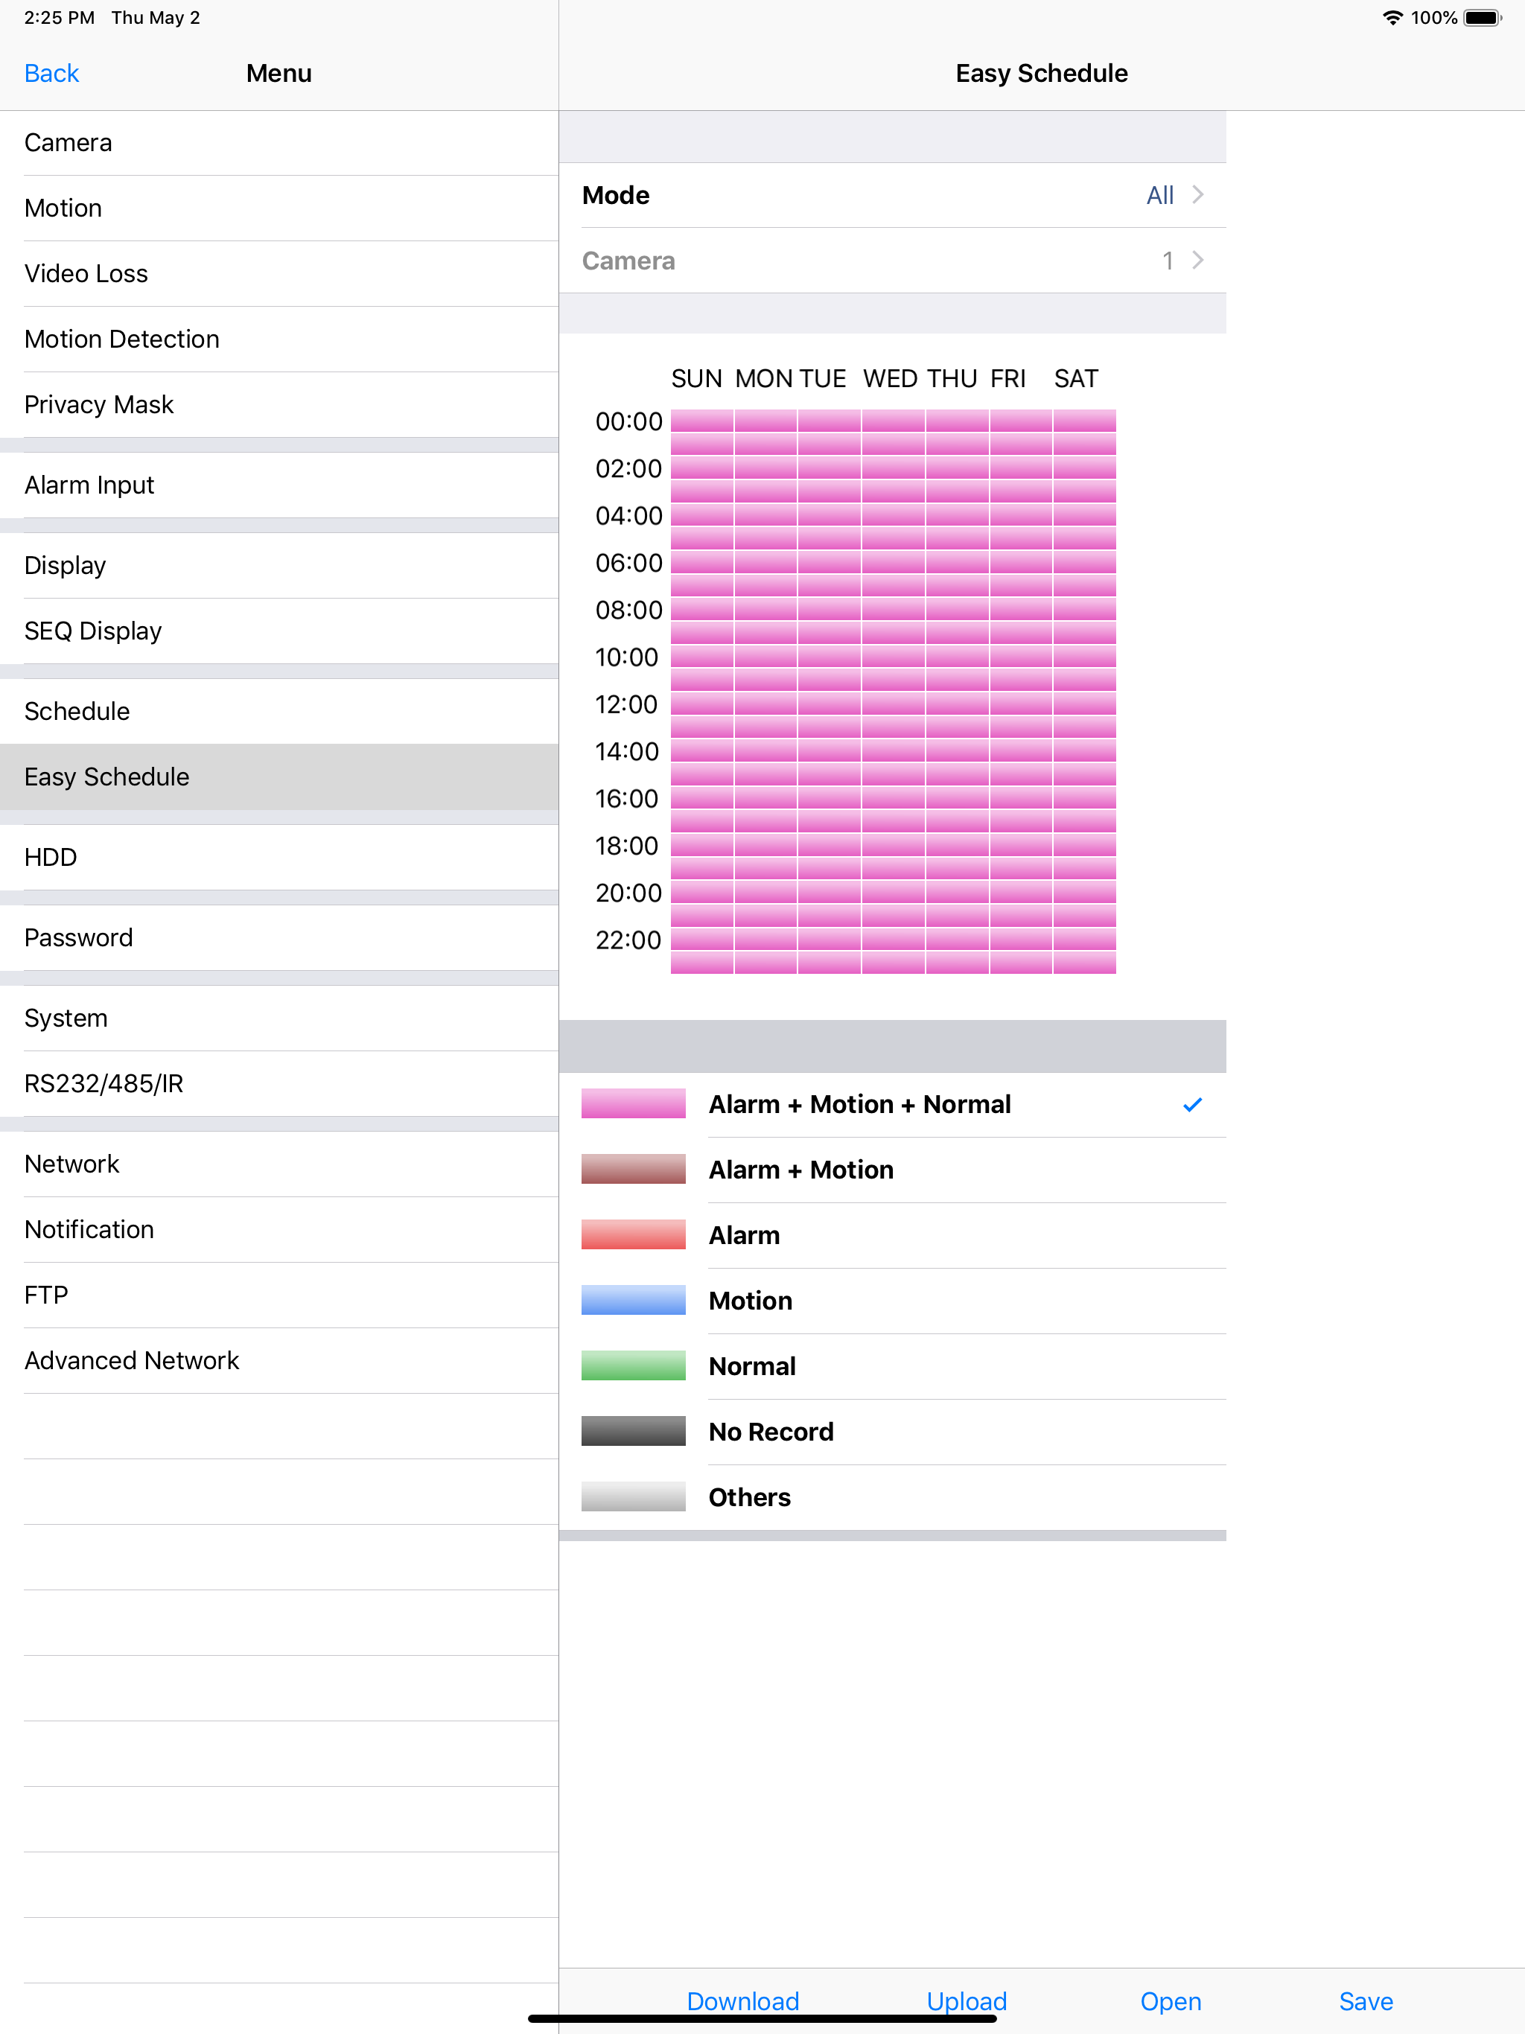
Task: Tap the Back button
Action: pyautogui.click(x=51, y=74)
